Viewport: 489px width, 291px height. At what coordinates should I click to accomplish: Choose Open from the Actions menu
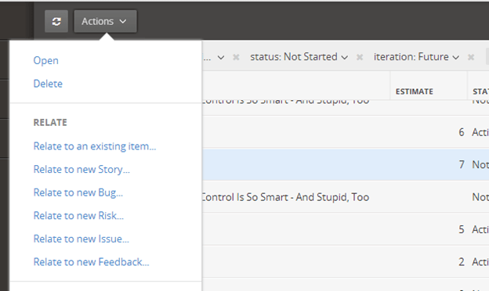(45, 60)
